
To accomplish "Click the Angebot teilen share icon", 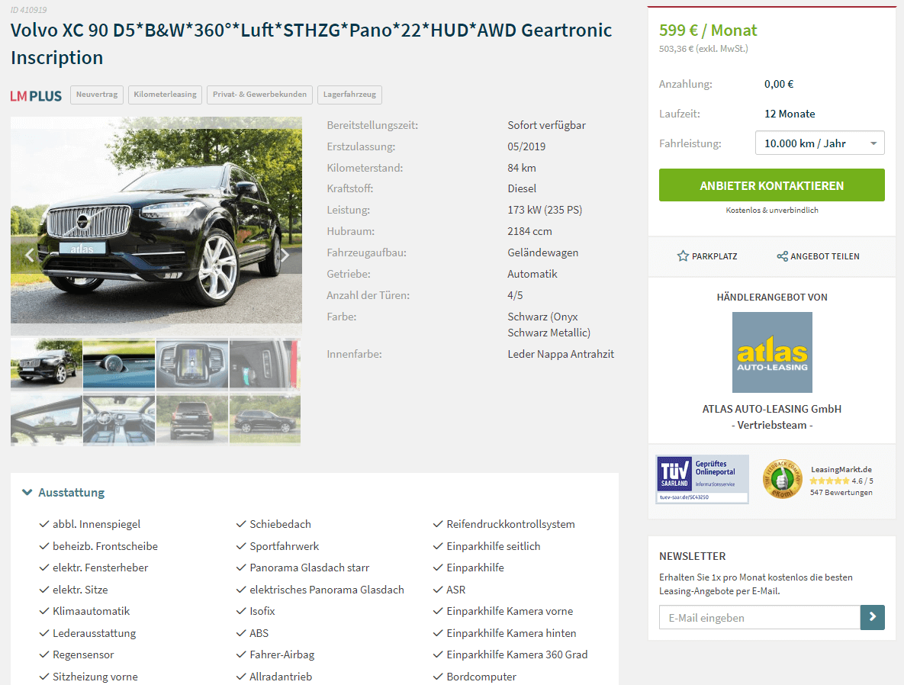I will point(783,256).
